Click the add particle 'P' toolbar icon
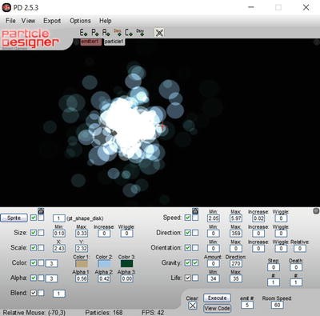 (x=95, y=33)
